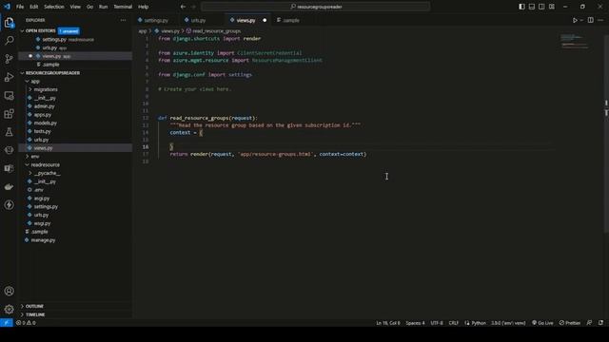The height and width of the screenshot is (342, 609).
Task: Open the Run menu
Action: tap(103, 7)
